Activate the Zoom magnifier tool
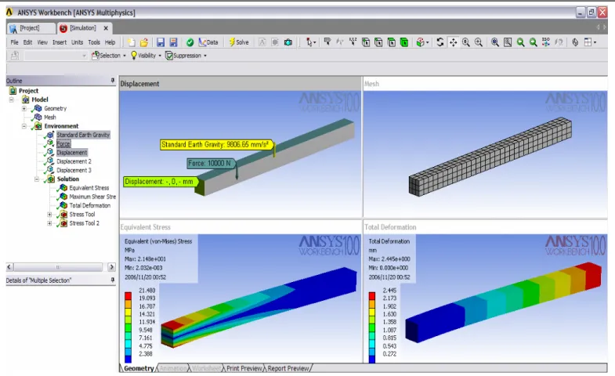This screenshot has height=376, width=615. 466,42
